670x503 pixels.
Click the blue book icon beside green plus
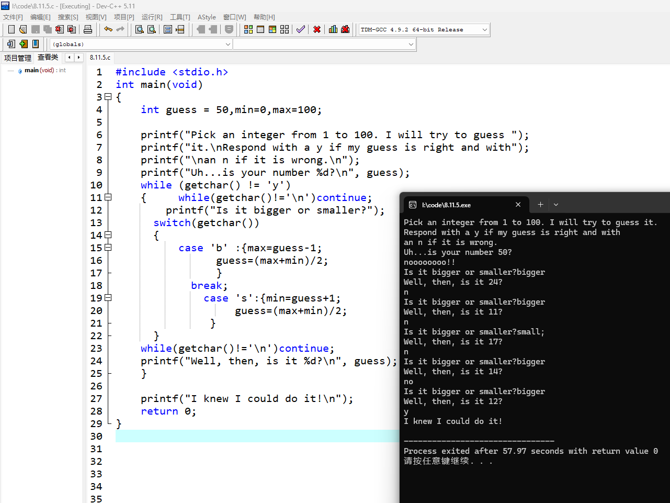tap(36, 44)
